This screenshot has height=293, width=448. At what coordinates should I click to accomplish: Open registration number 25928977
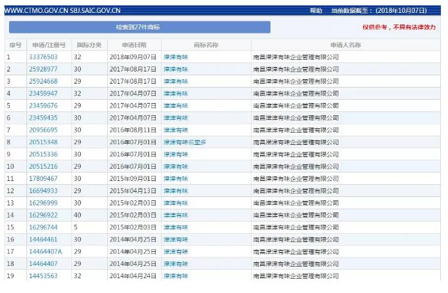pos(43,70)
